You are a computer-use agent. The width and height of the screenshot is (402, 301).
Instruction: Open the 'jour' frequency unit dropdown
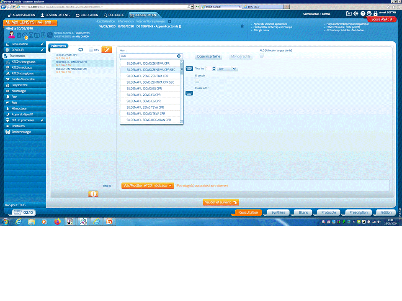227,69
